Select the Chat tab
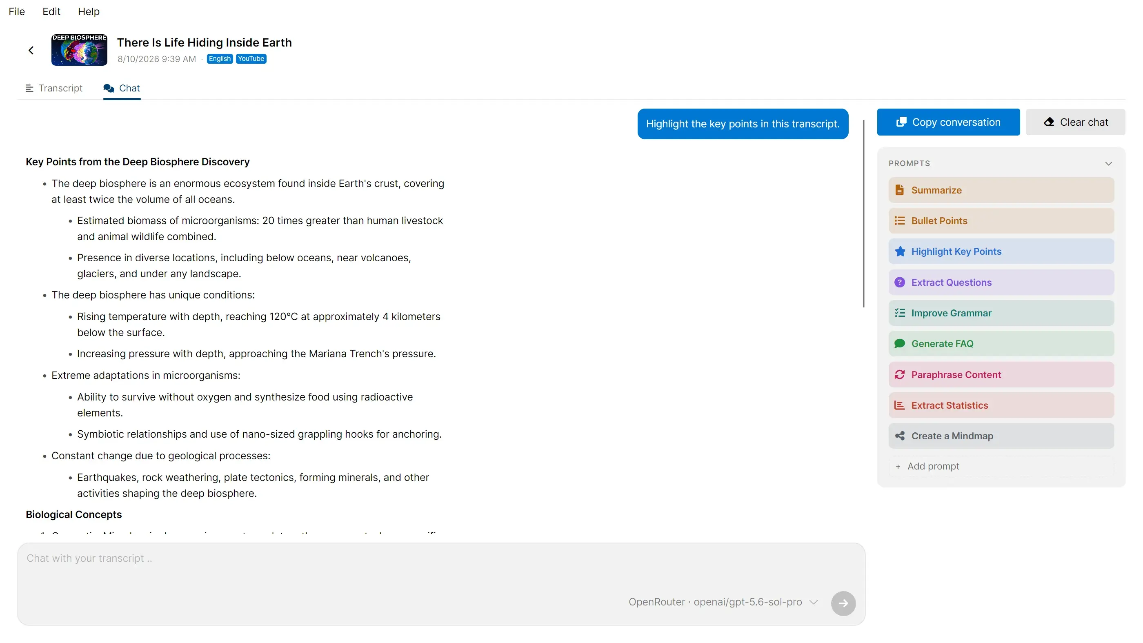Viewport: 1143px width, 643px height. pos(122,88)
